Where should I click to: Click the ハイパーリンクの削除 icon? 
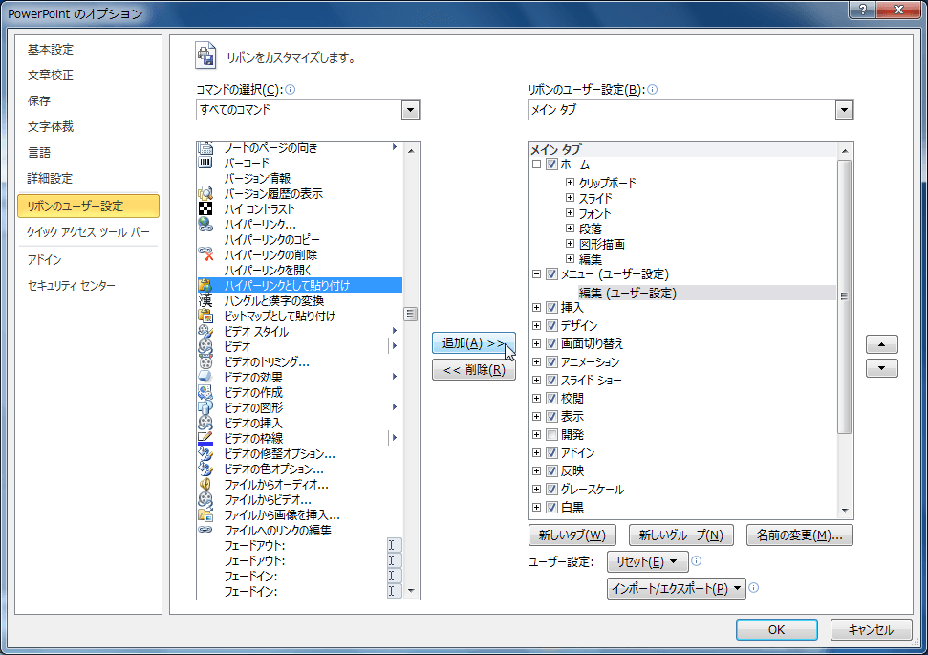click(205, 254)
